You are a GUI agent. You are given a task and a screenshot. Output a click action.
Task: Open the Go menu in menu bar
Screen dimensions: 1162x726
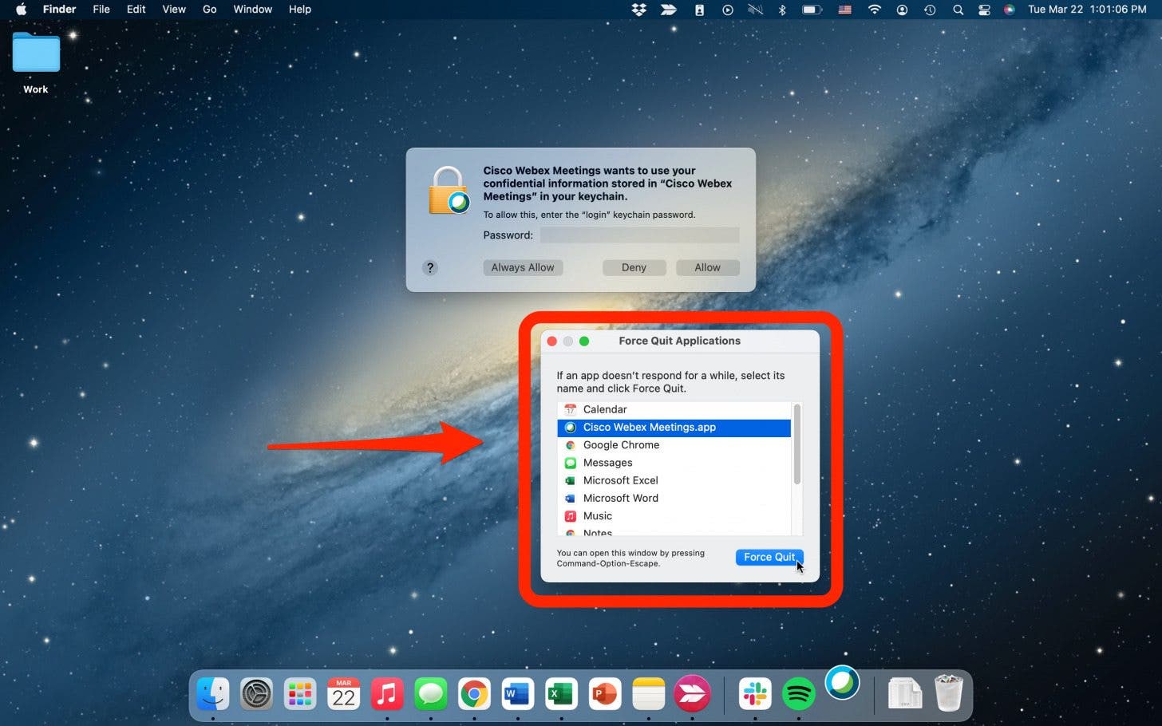[x=209, y=10]
